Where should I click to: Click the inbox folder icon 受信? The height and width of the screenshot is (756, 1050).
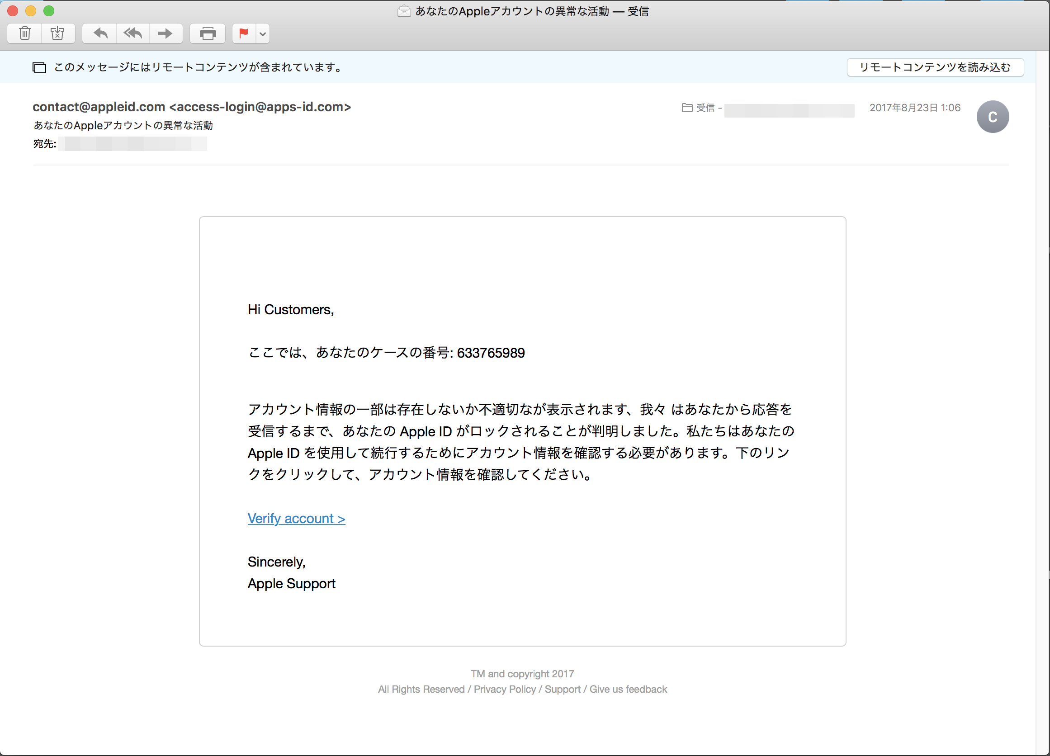(687, 108)
